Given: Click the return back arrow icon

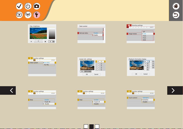Looking at the screenshot, I should click(x=176, y=15).
